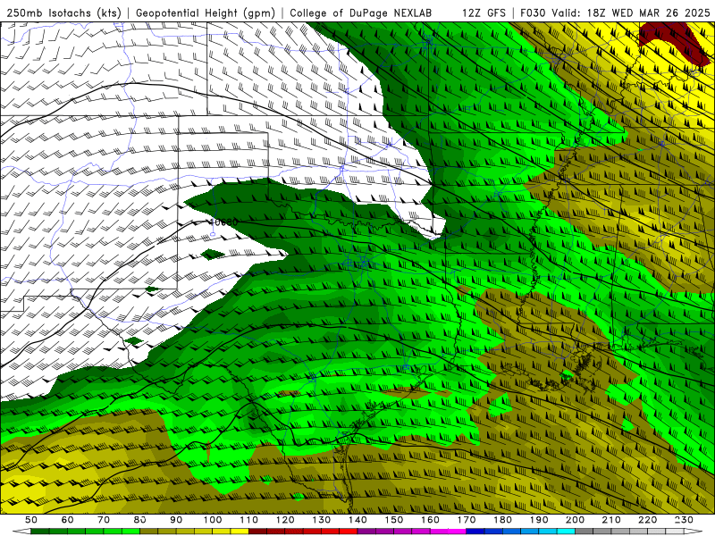Screen dimensions: 715x536
Task: Click the 'F030 Valid: 18Z WED MAR 26 2025' text
Action: point(615,13)
